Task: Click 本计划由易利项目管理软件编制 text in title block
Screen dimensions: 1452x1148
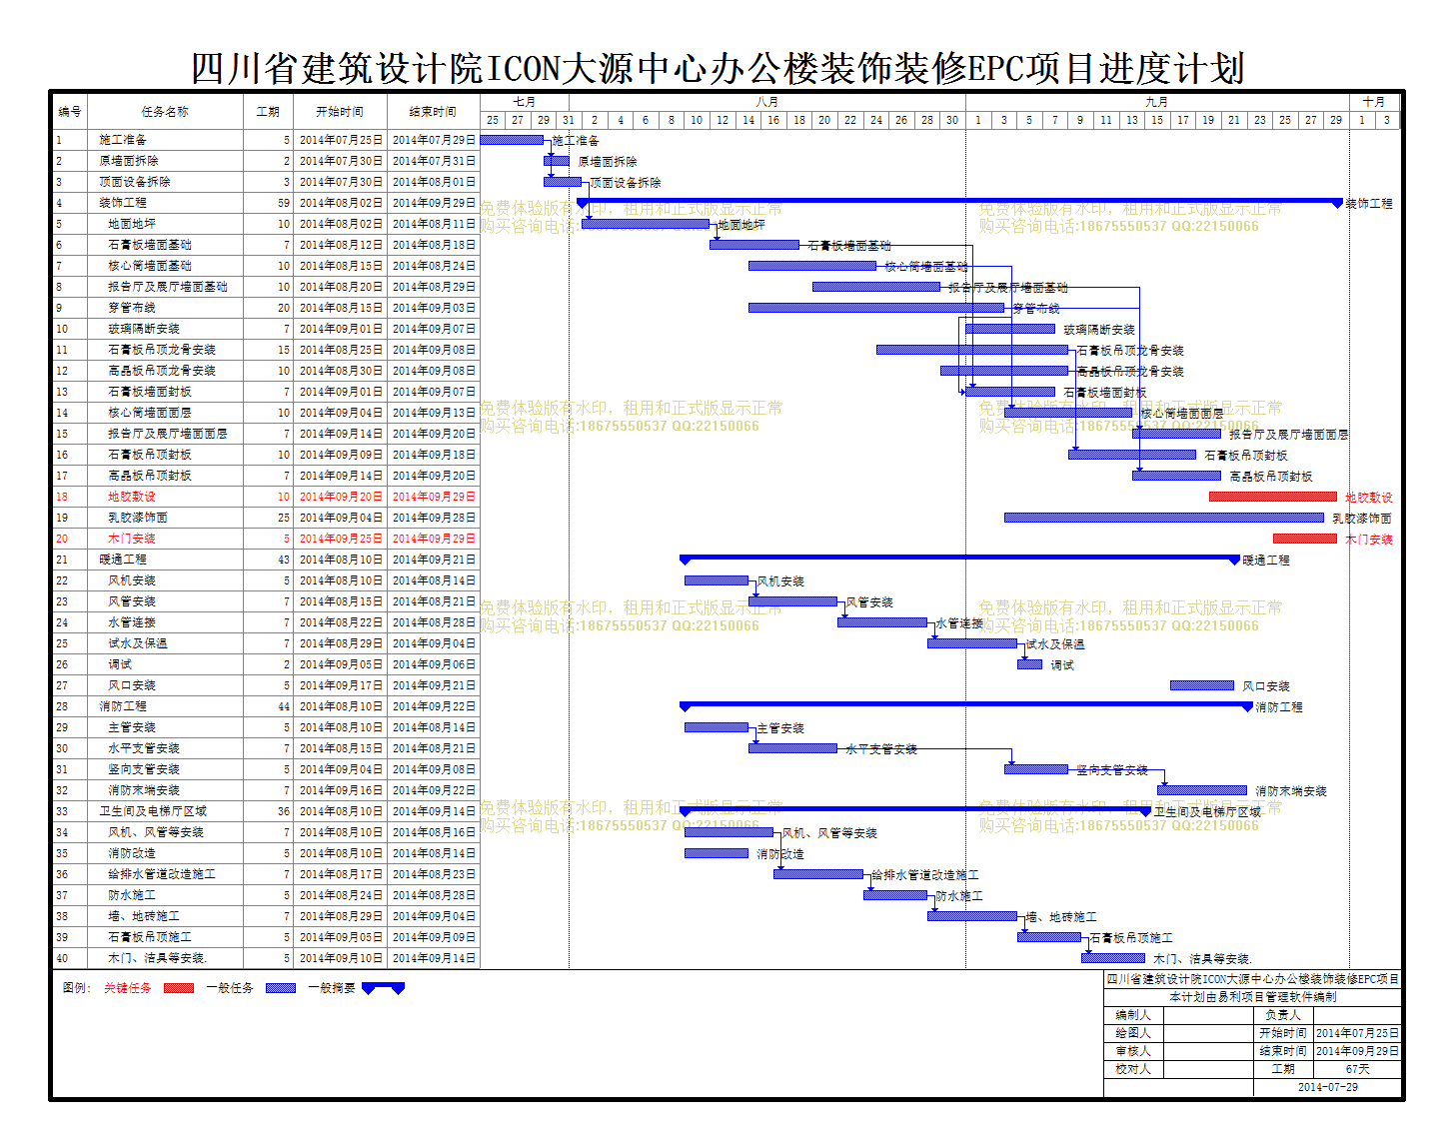Action: pyautogui.click(x=1253, y=997)
